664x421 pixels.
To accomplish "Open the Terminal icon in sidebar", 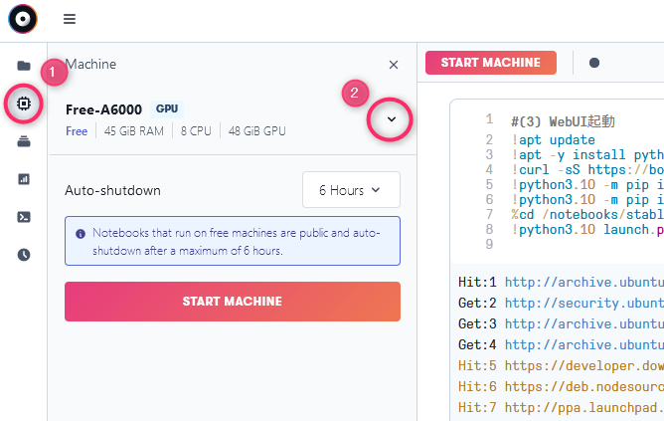I will (x=24, y=217).
